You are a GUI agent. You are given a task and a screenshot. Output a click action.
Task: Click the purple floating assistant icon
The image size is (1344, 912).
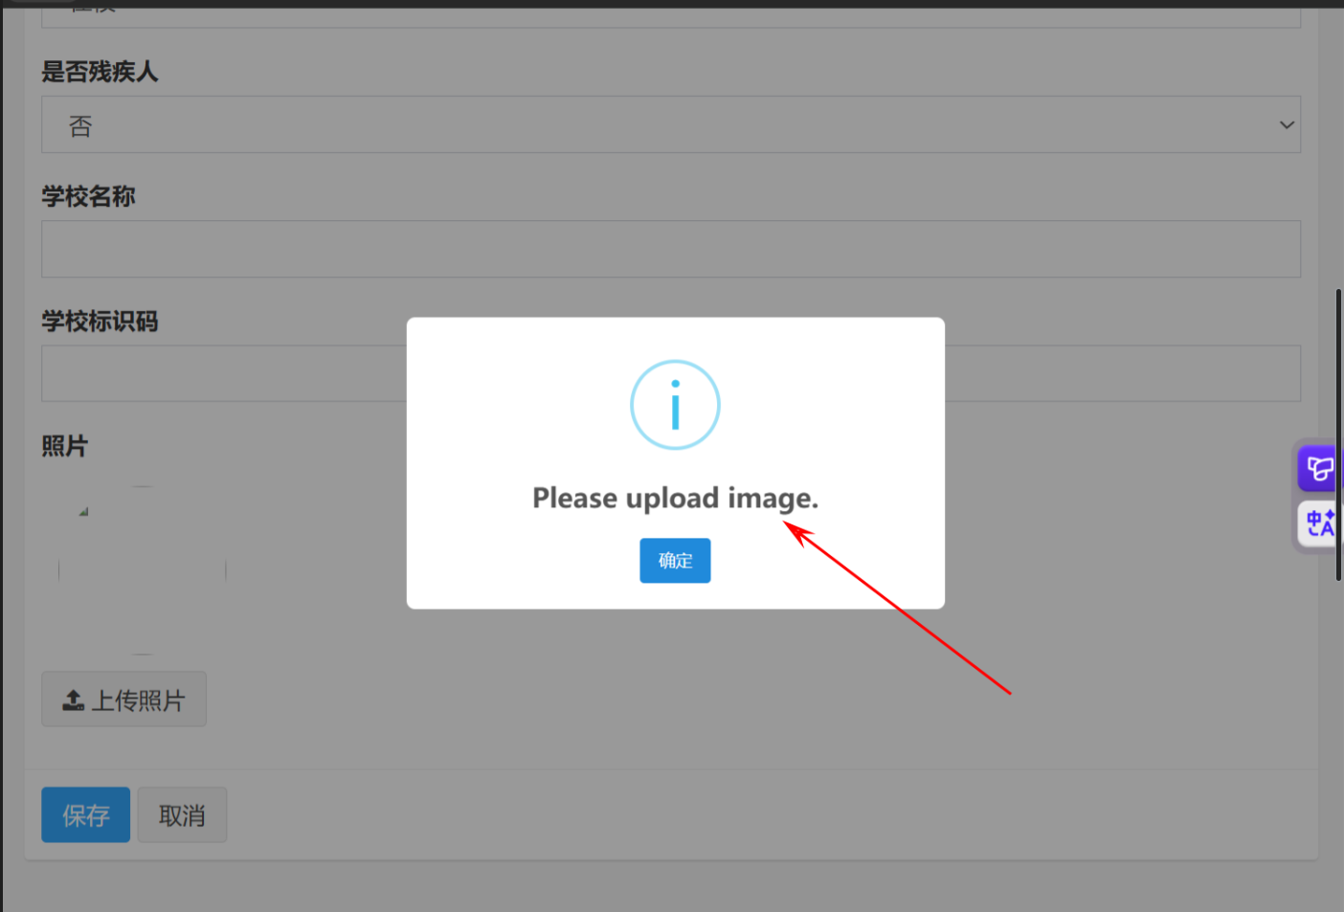point(1319,469)
